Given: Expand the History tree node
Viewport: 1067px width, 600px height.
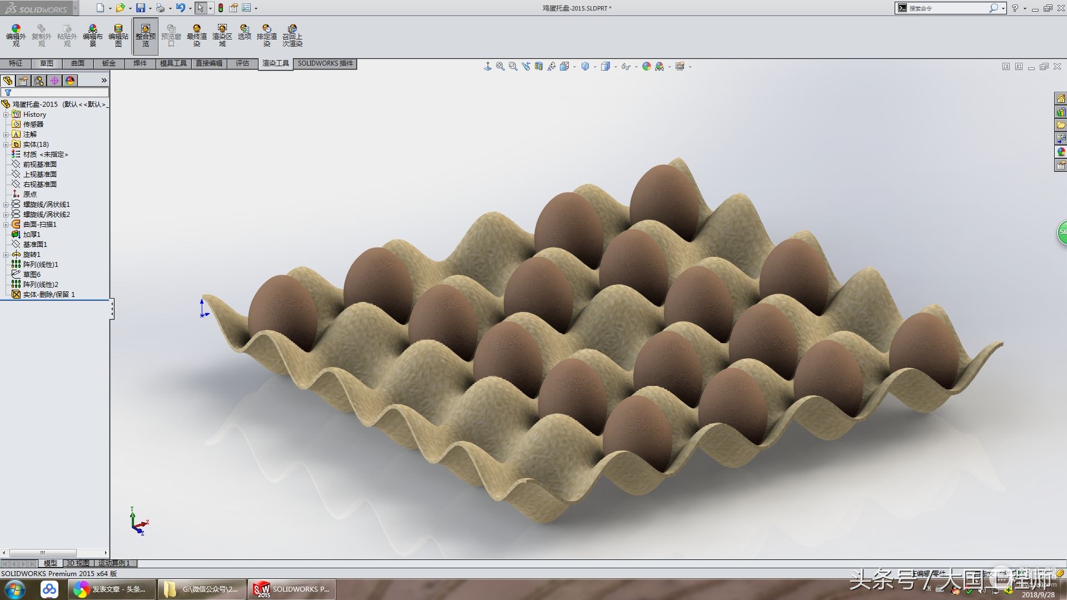Looking at the screenshot, I should point(6,115).
